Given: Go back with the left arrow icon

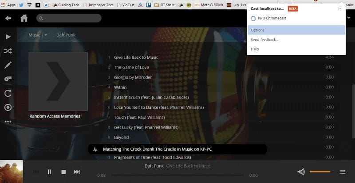Looking at the screenshot, I should [x=8, y=18].
